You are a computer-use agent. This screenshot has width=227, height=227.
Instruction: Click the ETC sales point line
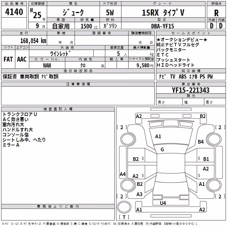point(163,55)
